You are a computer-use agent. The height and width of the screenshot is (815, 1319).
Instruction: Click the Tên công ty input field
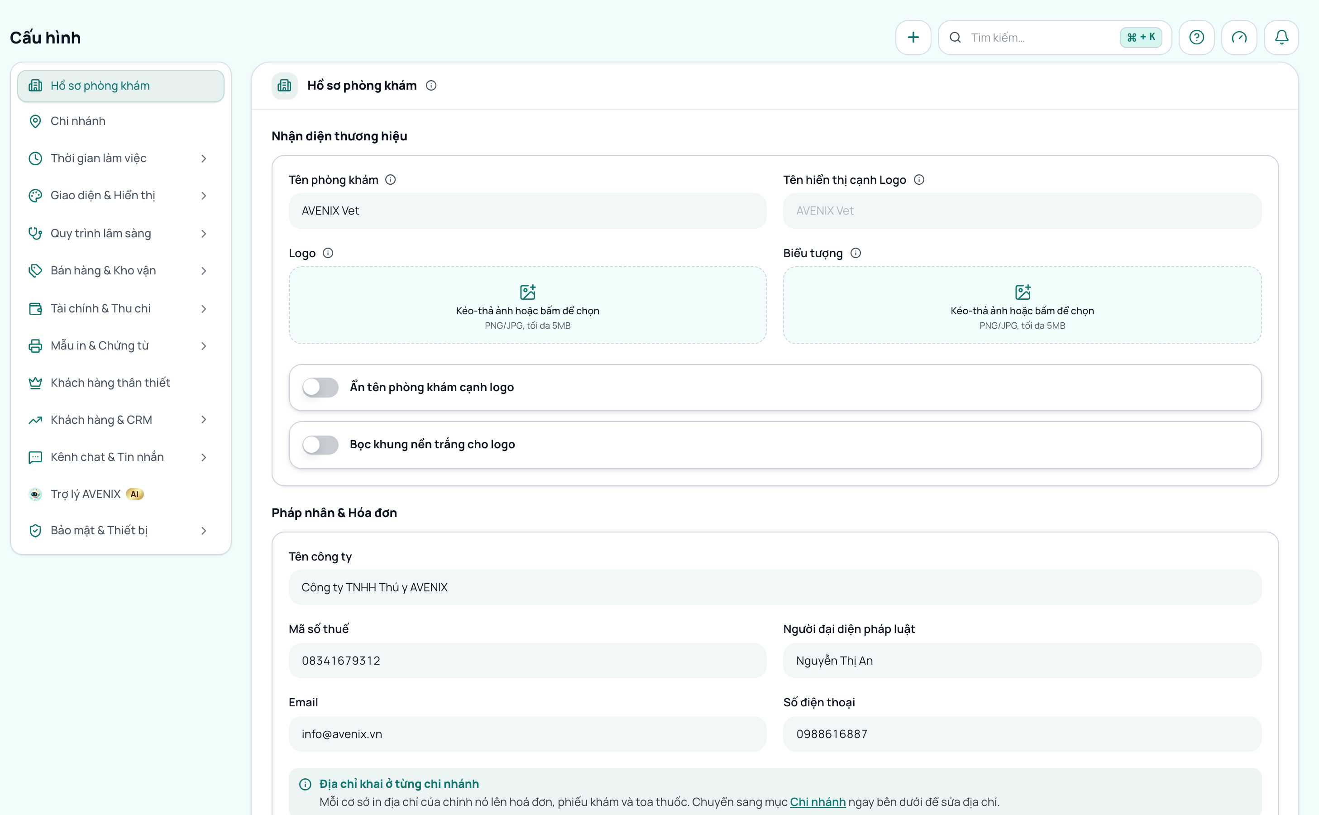775,588
